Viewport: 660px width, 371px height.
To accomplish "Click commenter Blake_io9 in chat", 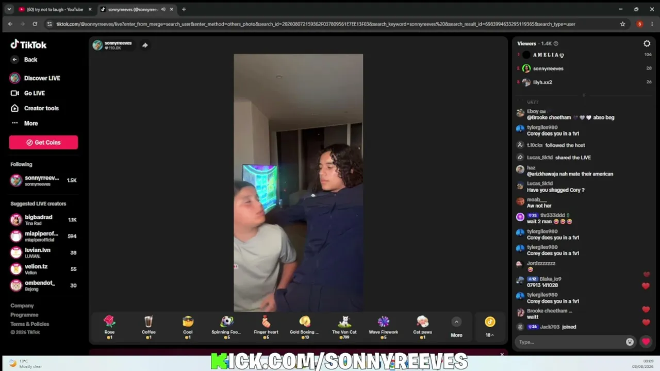I will (550, 279).
